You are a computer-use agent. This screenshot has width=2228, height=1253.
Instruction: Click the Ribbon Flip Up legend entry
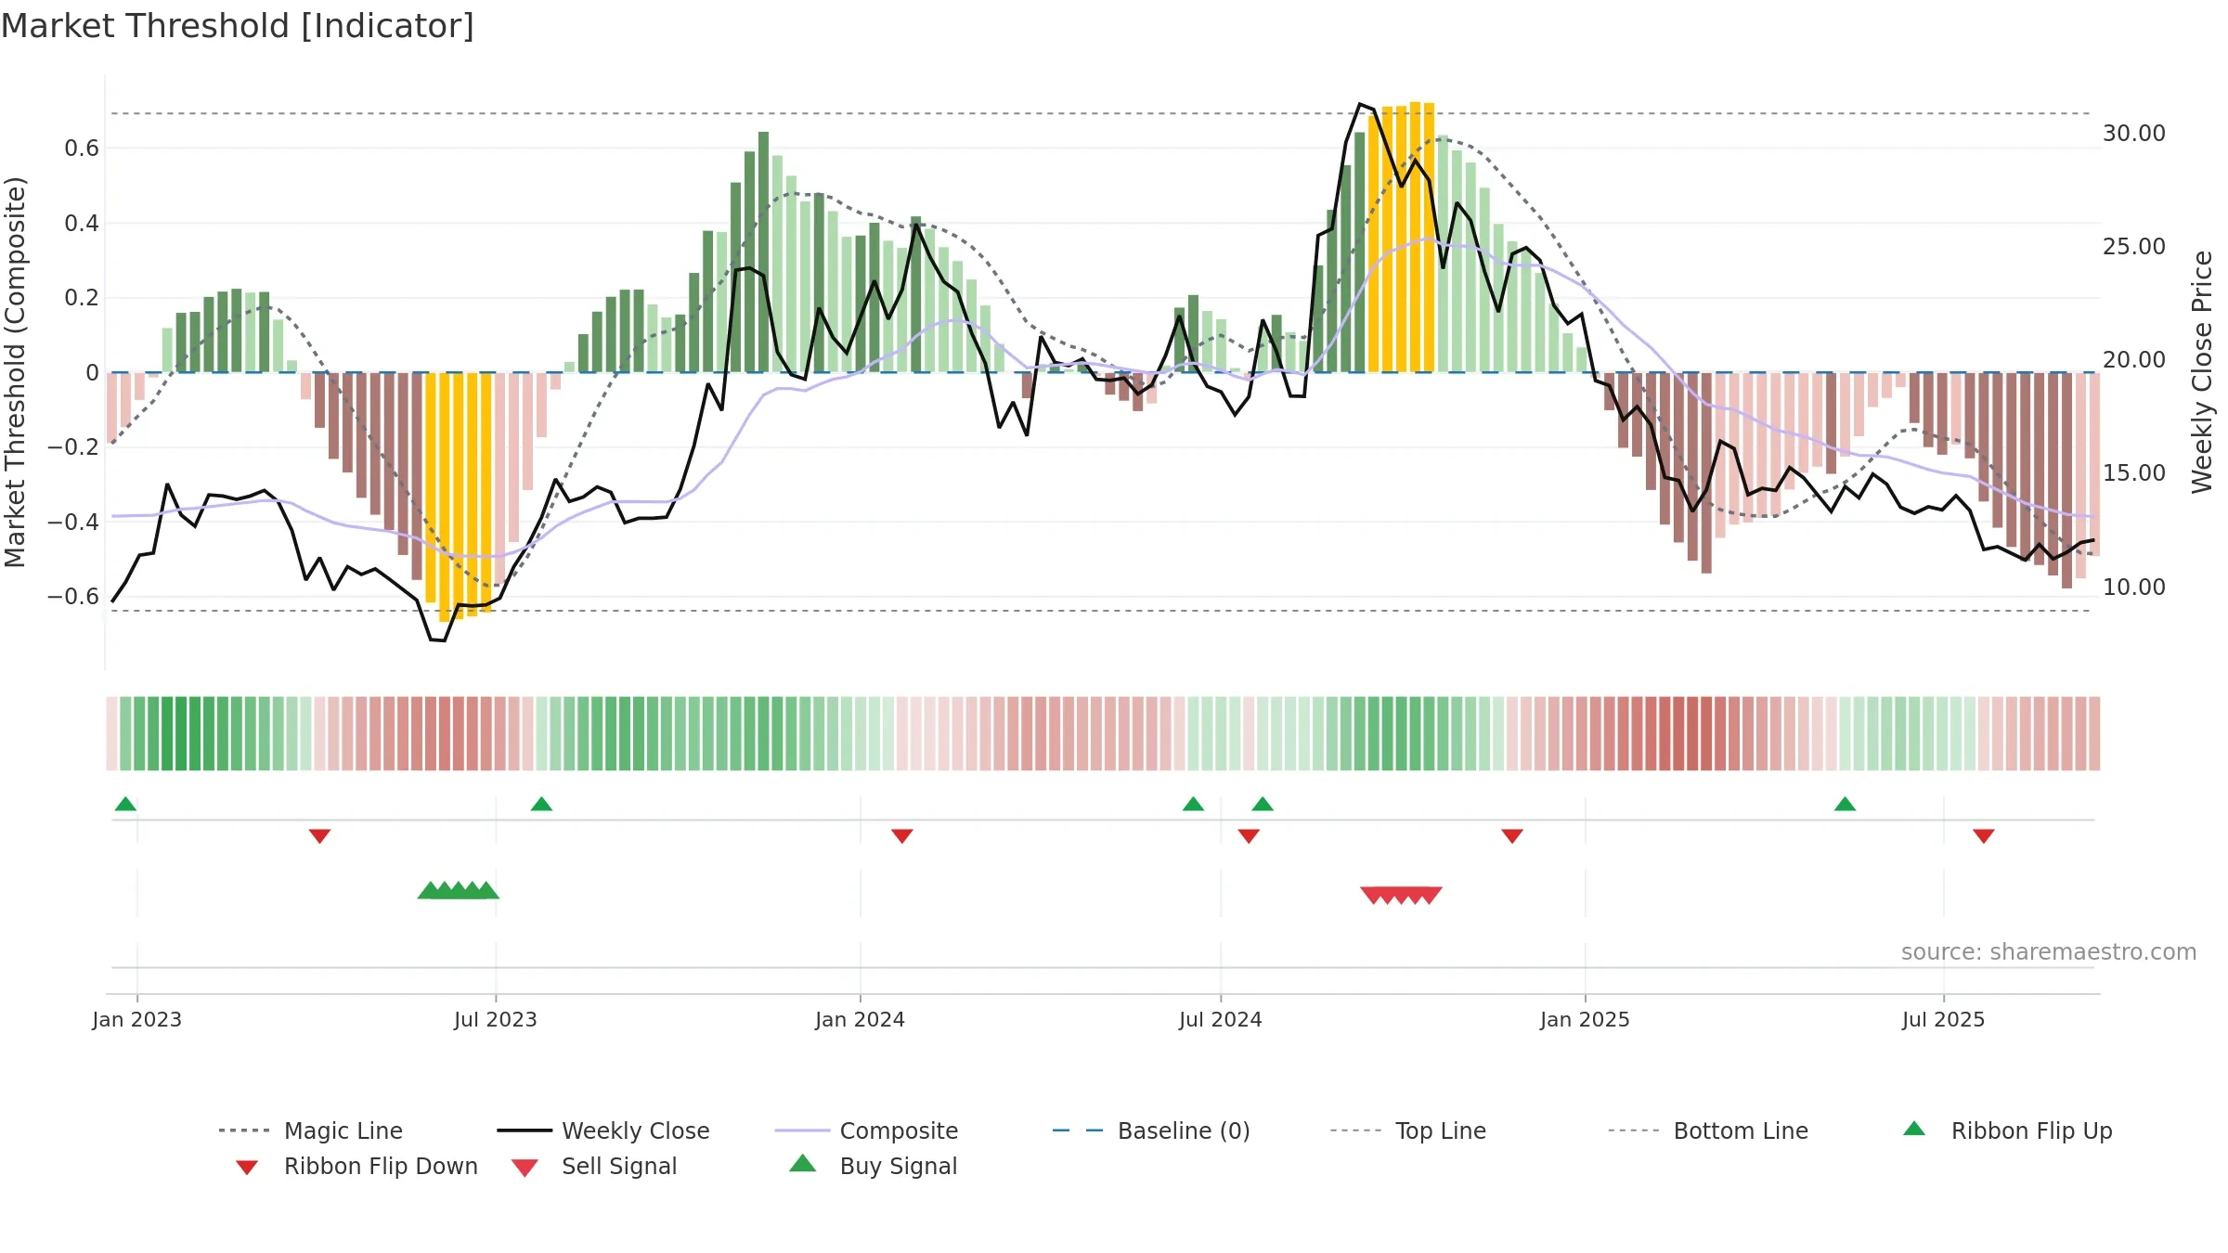(2007, 1130)
